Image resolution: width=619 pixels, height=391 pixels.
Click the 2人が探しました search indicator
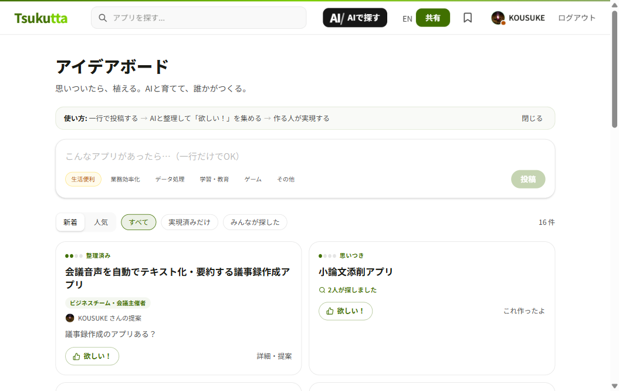pyautogui.click(x=348, y=290)
